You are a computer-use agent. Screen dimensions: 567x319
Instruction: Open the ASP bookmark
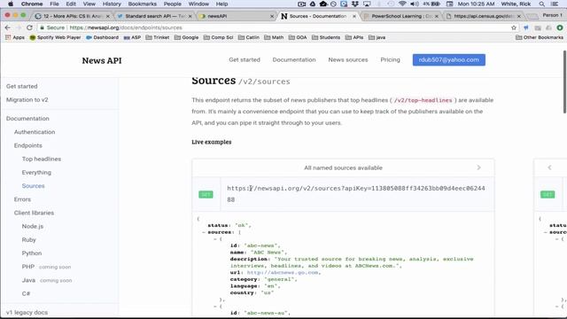tap(132, 37)
